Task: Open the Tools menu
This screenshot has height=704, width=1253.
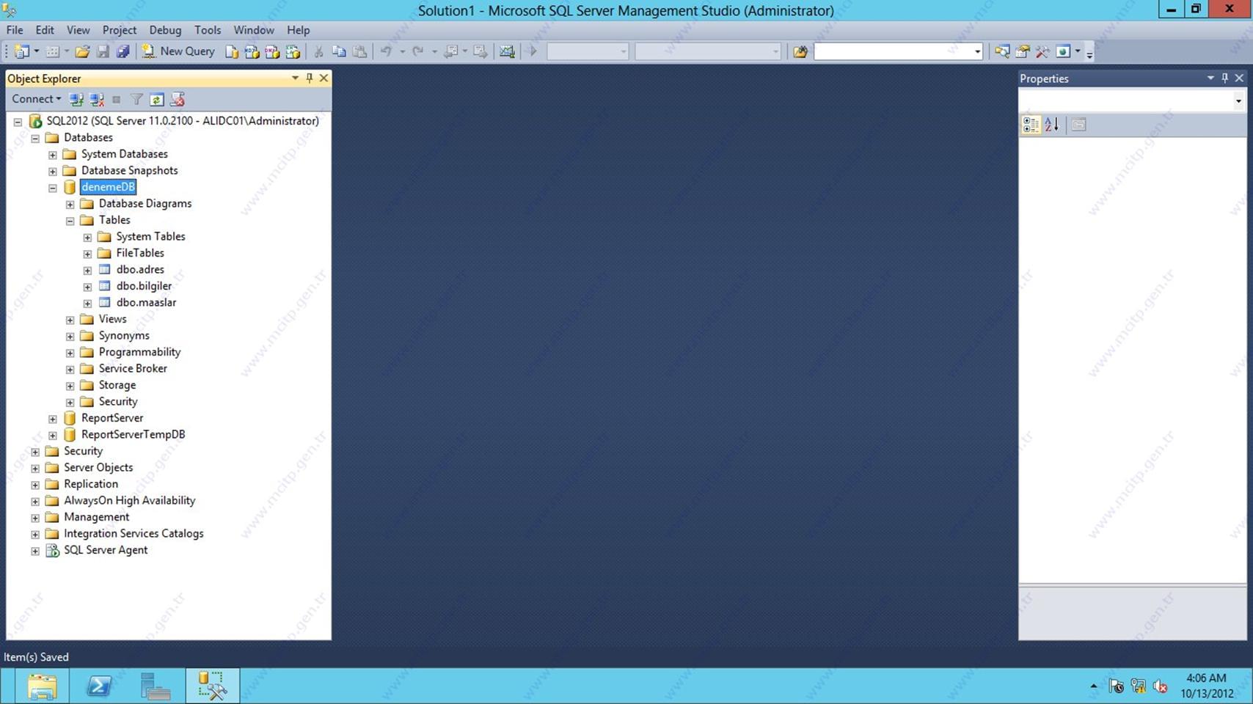Action: pyautogui.click(x=208, y=30)
